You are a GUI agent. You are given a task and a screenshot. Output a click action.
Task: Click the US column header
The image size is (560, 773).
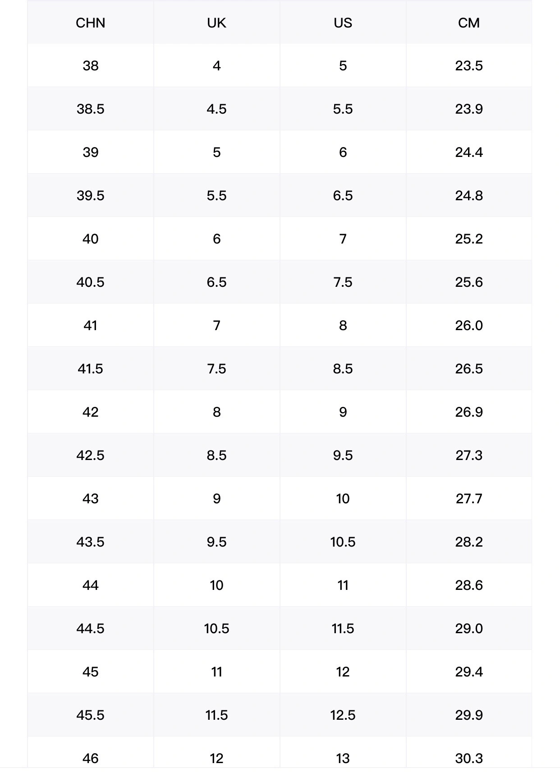(x=343, y=23)
